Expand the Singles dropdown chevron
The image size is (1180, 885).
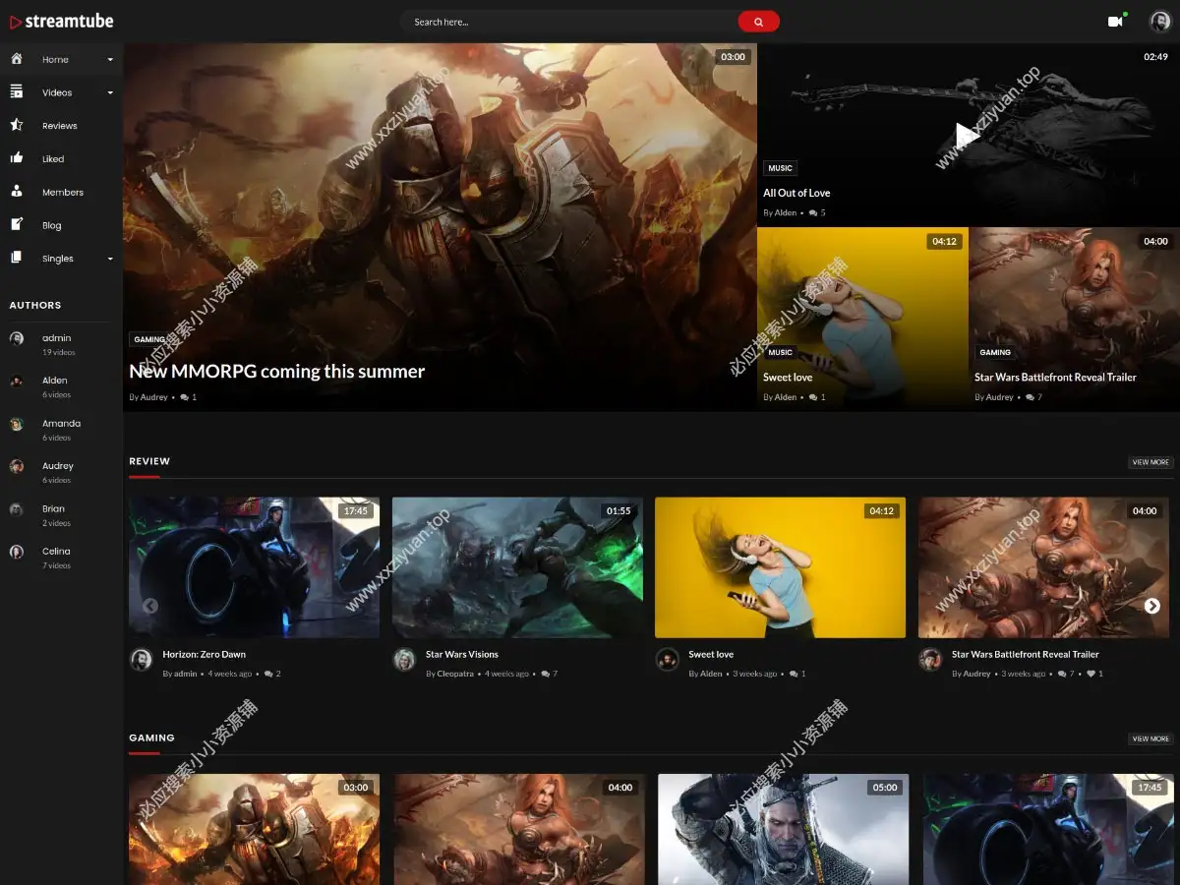(111, 258)
